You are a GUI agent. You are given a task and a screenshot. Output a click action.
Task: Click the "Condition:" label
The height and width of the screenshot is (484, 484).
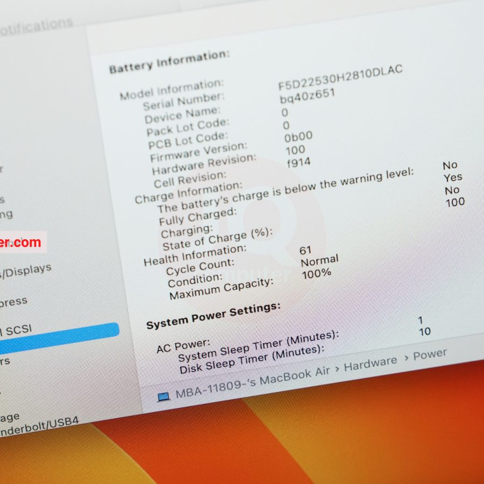click(x=195, y=280)
